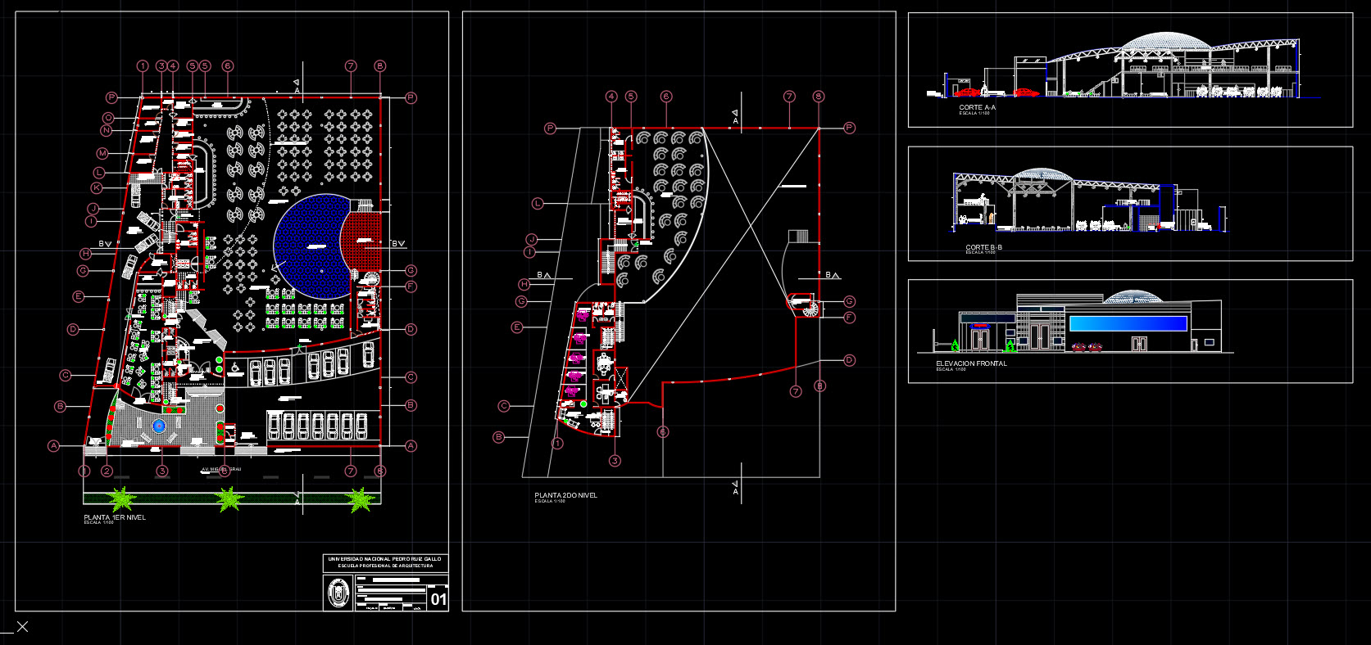This screenshot has height=645, width=1371.
Task: Select the 'PLANTA 2DO NIVEL' drawing title
Action: coord(566,495)
